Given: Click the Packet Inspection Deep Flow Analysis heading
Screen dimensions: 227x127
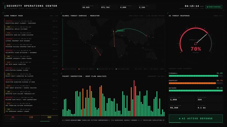Looking at the screenshot, I should point(84,76).
